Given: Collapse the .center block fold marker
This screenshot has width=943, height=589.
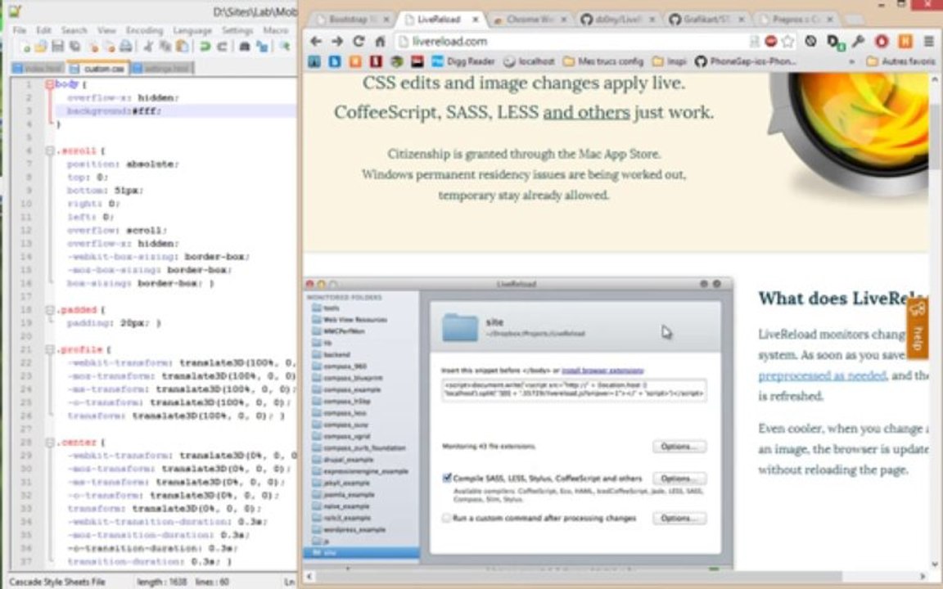Looking at the screenshot, I should click(50, 443).
